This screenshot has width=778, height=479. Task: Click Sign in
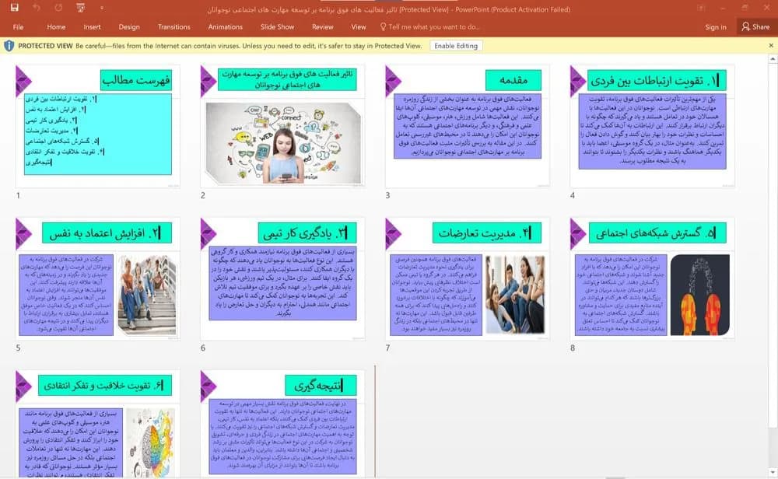pos(716,26)
